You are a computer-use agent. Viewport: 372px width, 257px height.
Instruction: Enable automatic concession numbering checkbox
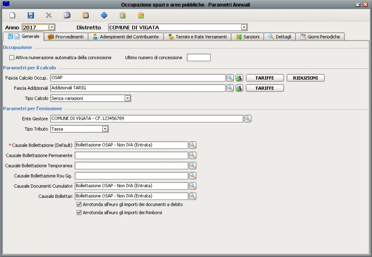(12, 58)
